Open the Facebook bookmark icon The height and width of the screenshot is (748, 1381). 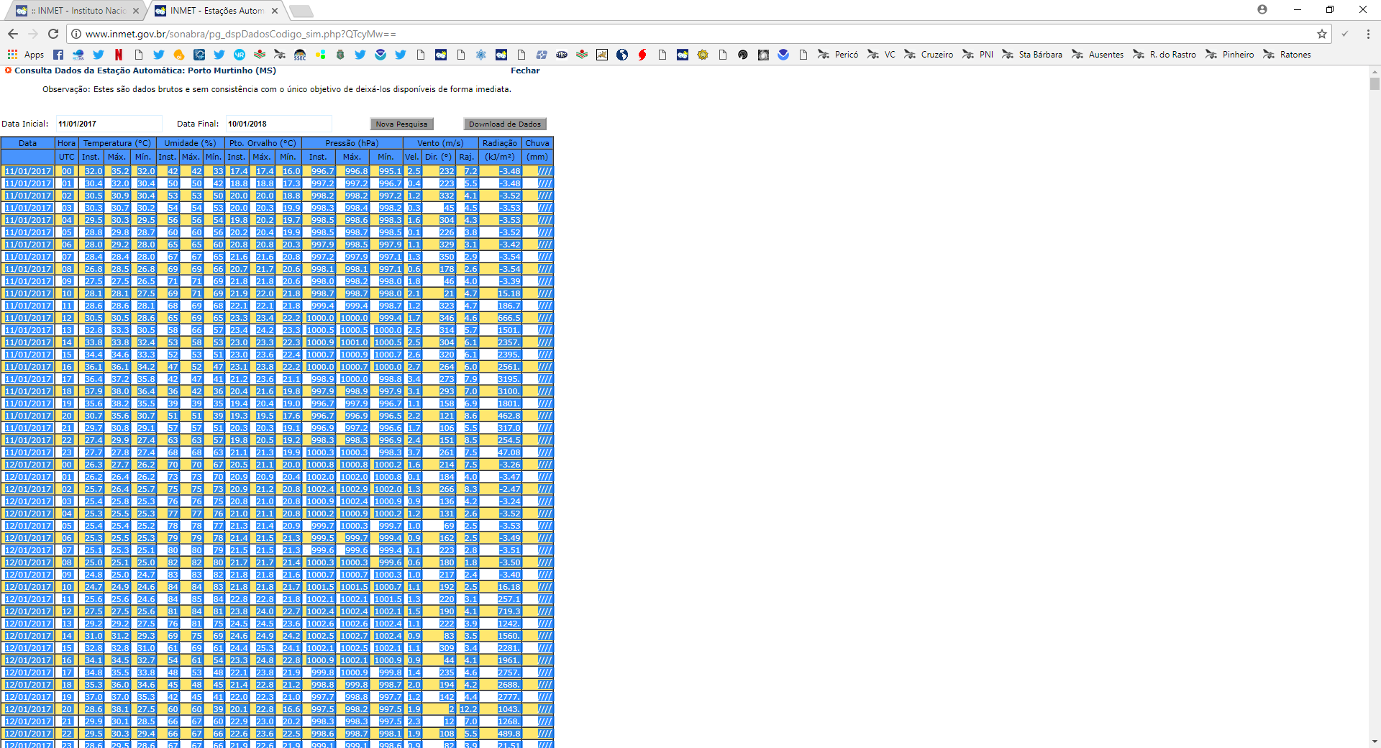[58, 55]
